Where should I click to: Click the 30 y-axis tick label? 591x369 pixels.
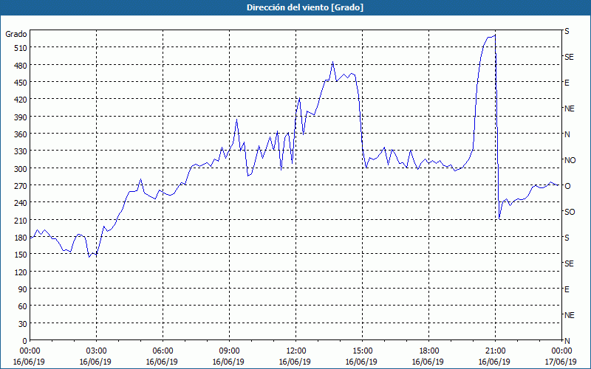tap(23, 324)
